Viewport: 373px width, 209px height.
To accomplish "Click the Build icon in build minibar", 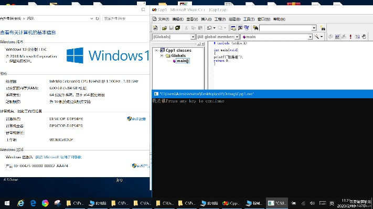I will coord(337,37).
